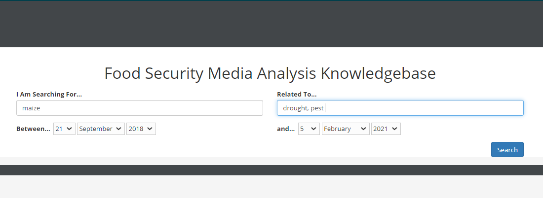Click the dark footer bar below the form
Viewport: 543px width, 198px height.
tap(271, 170)
